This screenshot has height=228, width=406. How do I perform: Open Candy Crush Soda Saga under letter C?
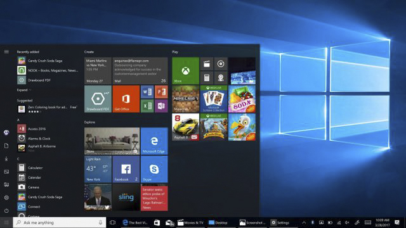48,197
